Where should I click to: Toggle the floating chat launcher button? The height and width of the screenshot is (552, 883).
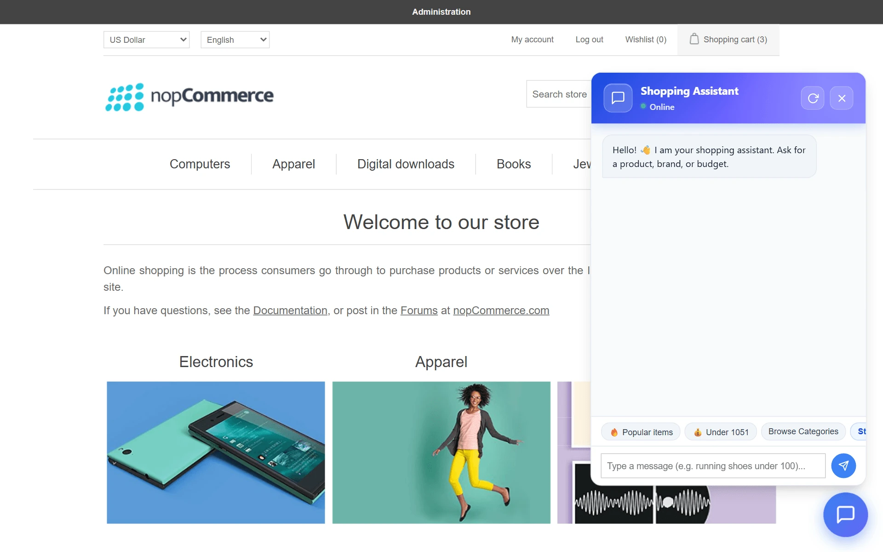845,514
